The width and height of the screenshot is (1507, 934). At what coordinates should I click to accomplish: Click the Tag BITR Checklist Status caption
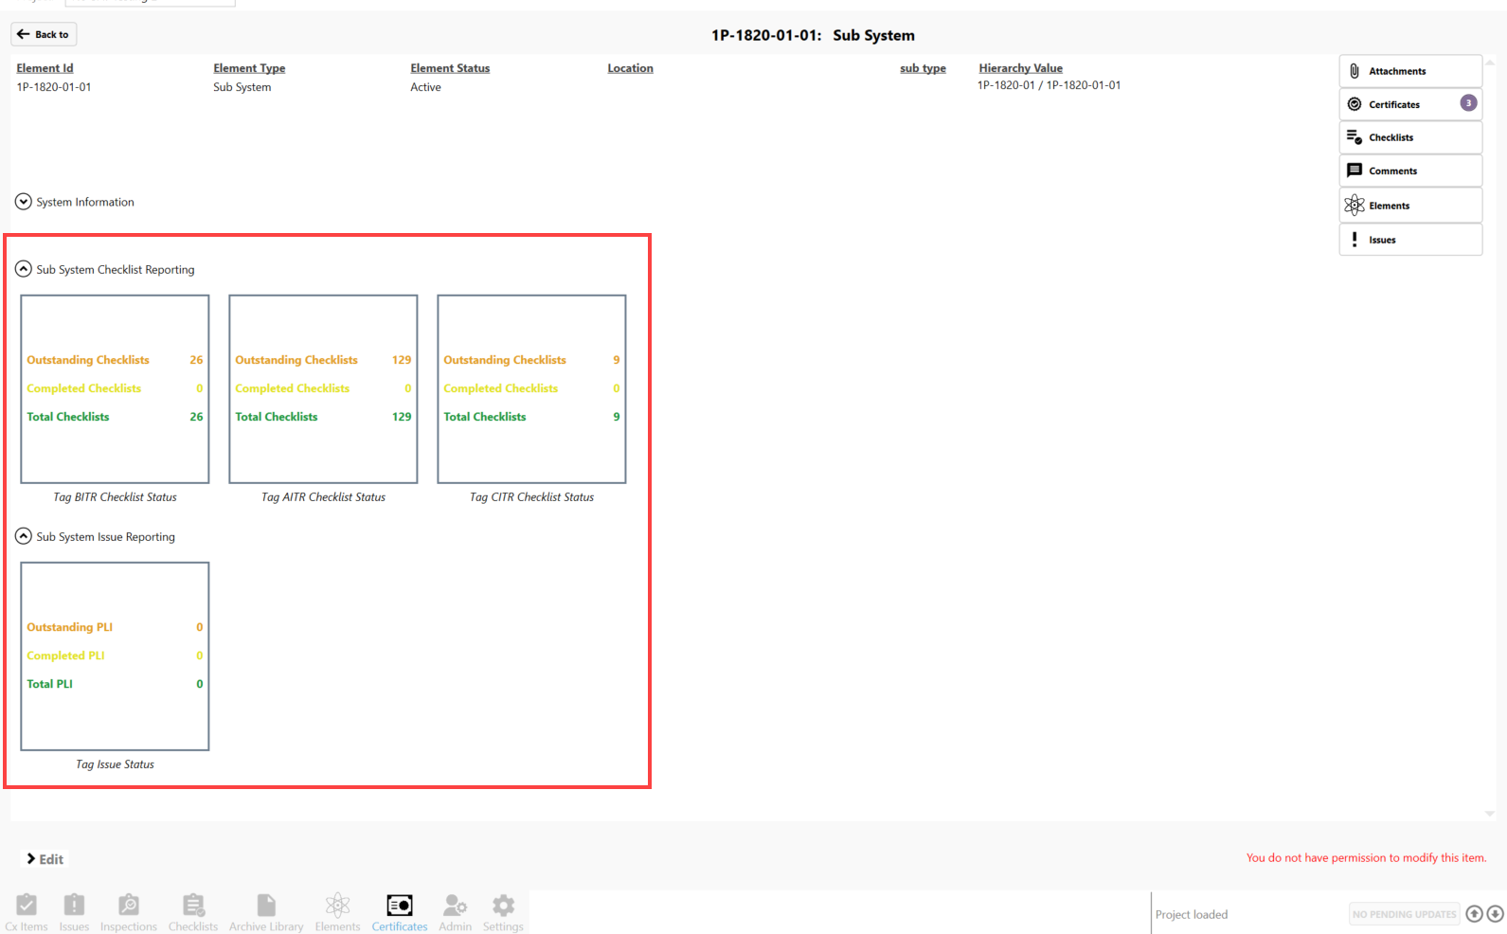click(115, 497)
